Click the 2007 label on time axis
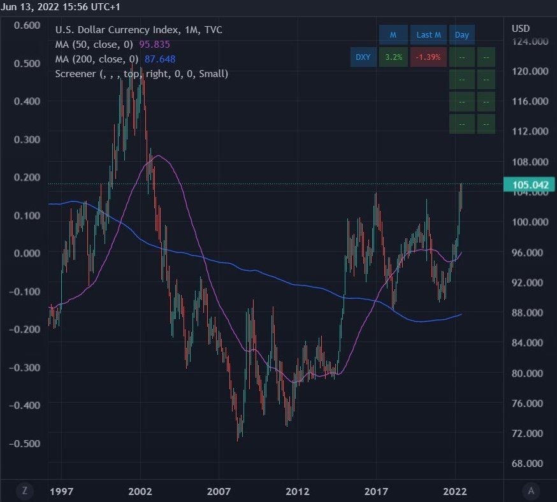The width and height of the screenshot is (557, 502). coord(219,492)
